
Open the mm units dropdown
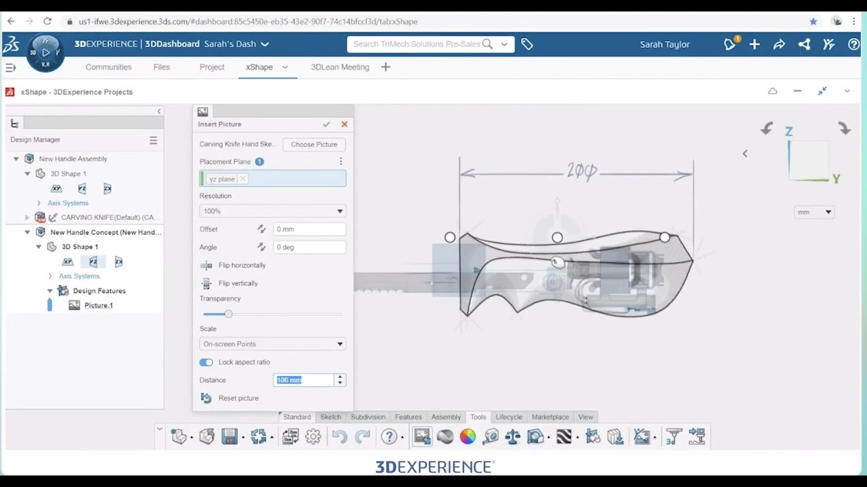[x=813, y=212]
